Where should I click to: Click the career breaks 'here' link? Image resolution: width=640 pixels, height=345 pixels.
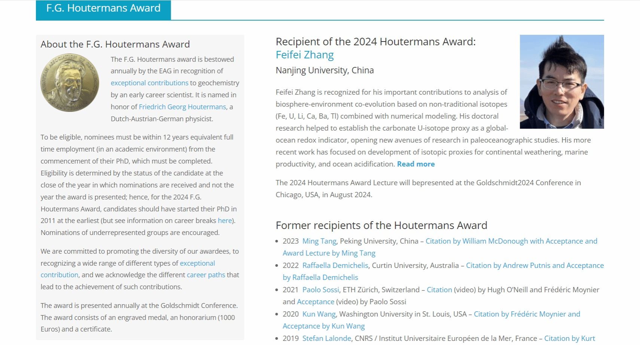(x=225, y=221)
